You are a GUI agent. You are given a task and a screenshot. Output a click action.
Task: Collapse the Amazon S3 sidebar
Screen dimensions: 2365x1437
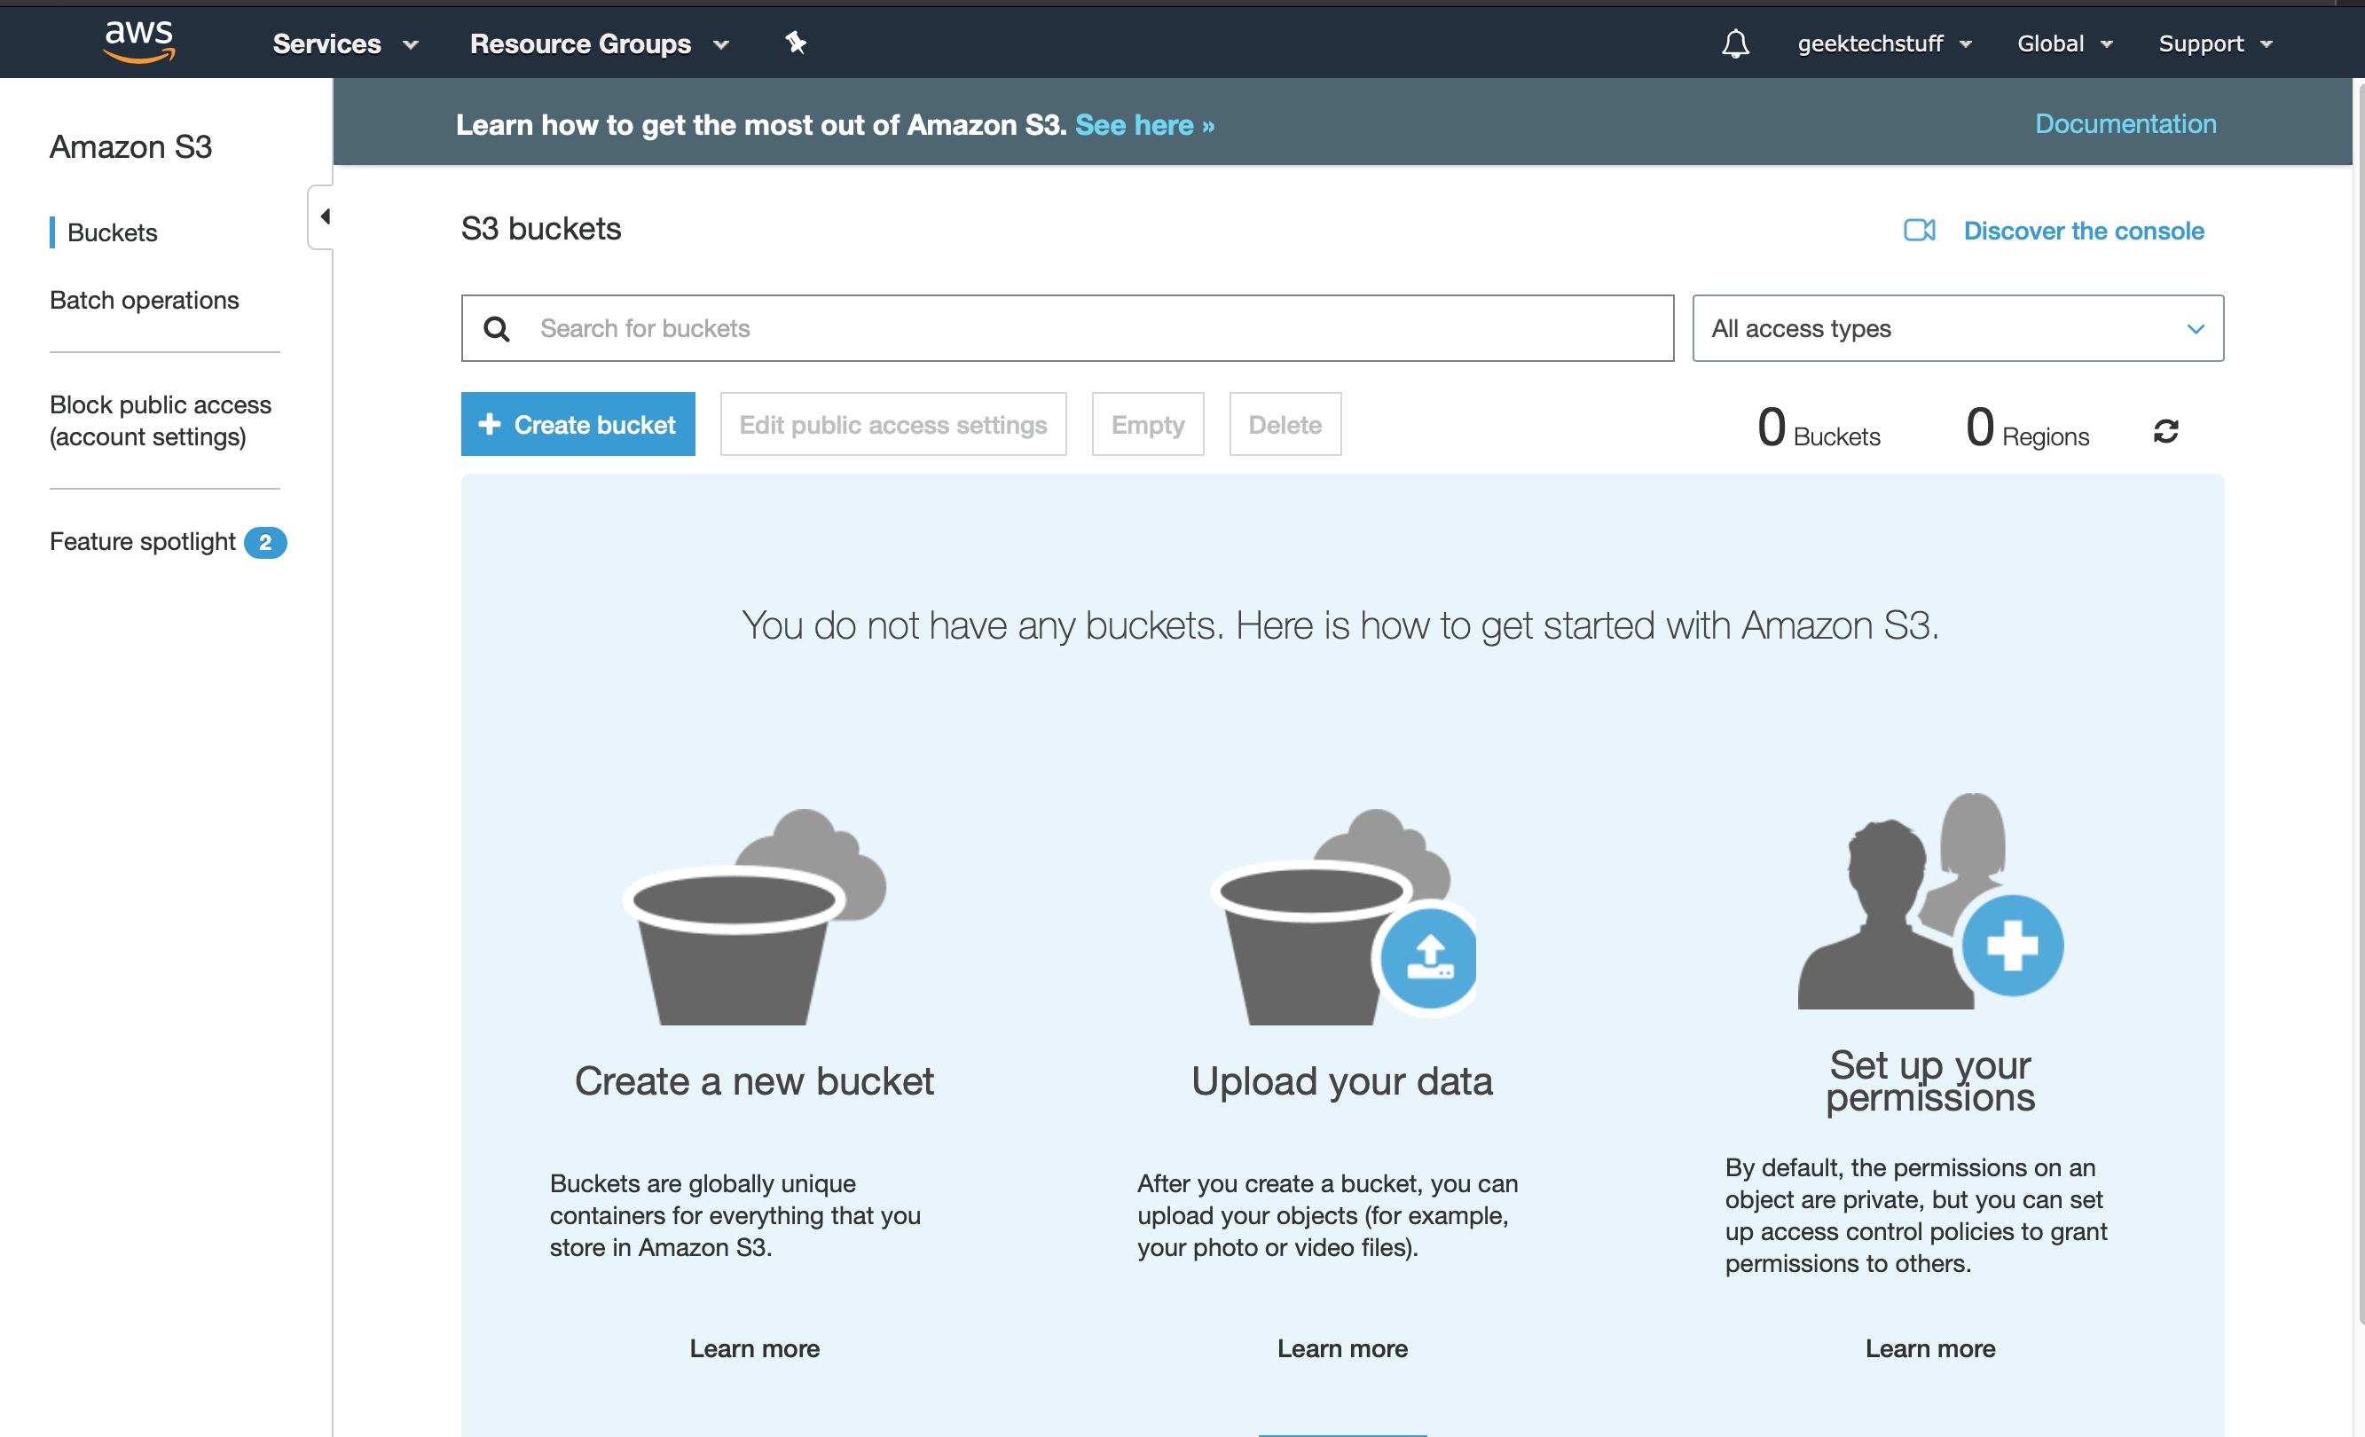click(x=325, y=216)
